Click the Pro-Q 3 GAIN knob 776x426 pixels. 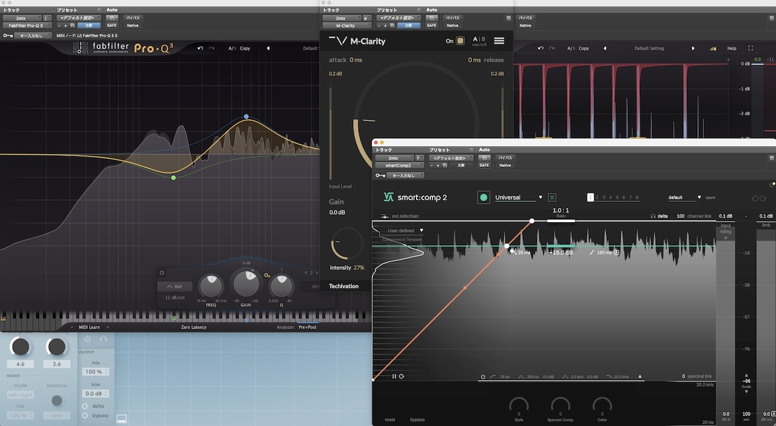point(246,283)
